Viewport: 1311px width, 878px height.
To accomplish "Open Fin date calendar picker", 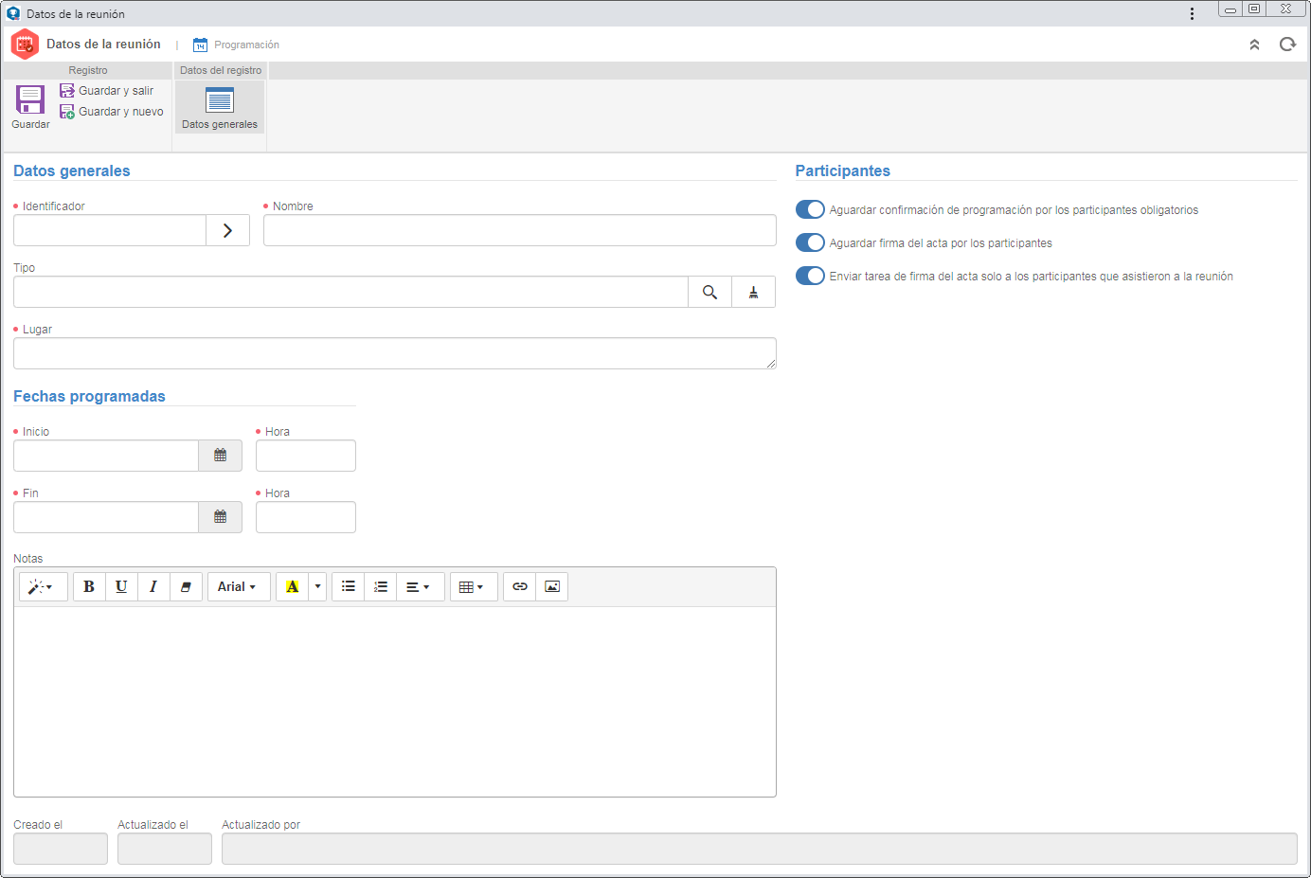I will pyautogui.click(x=221, y=517).
